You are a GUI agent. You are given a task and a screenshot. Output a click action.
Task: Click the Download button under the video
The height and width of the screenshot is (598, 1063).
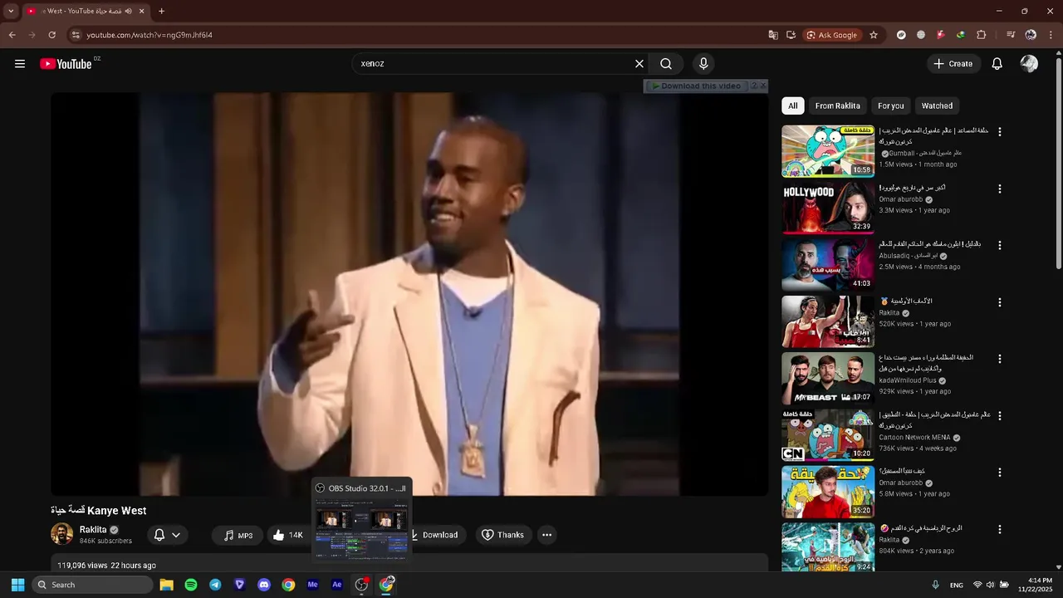(439, 535)
